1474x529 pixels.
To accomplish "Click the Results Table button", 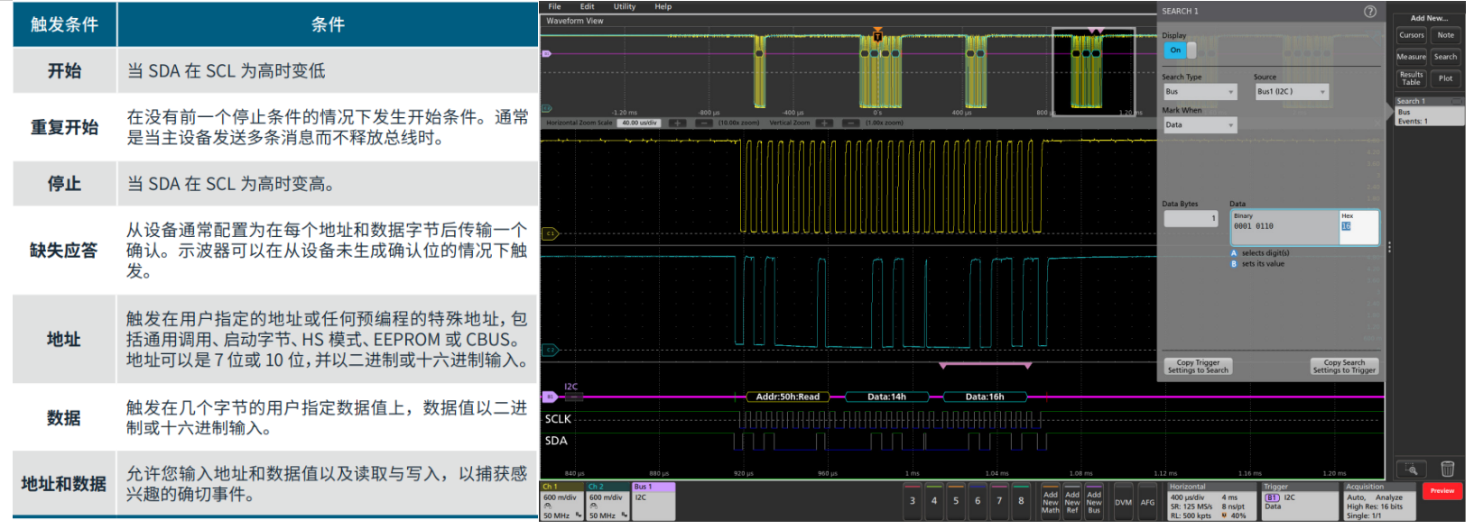I will tap(1411, 78).
